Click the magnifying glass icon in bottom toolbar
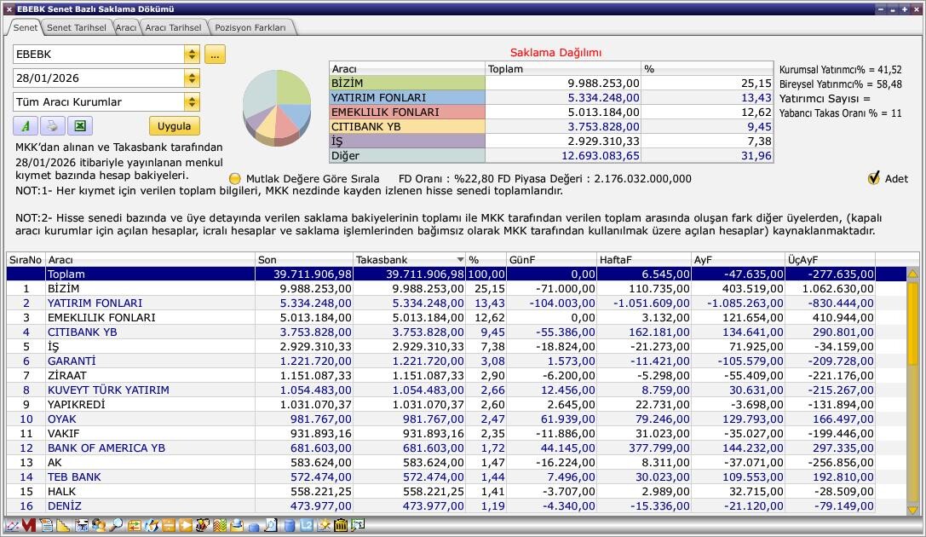Image resolution: width=926 pixels, height=537 pixels. (x=115, y=526)
